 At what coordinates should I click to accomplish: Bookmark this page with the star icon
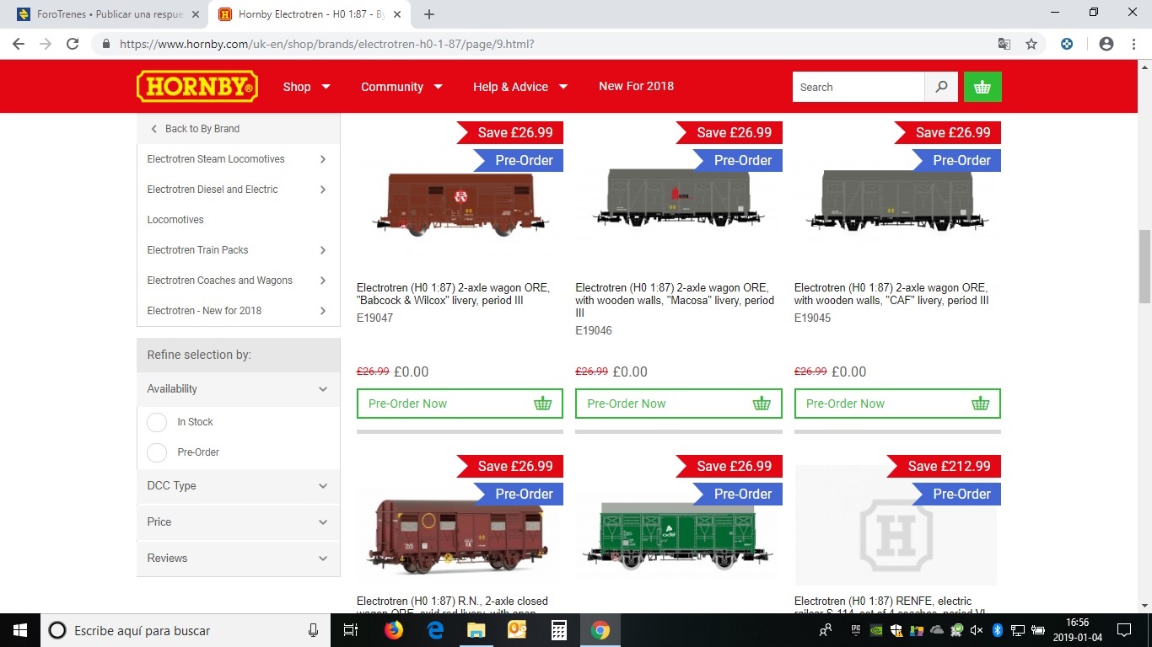click(x=1031, y=44)
